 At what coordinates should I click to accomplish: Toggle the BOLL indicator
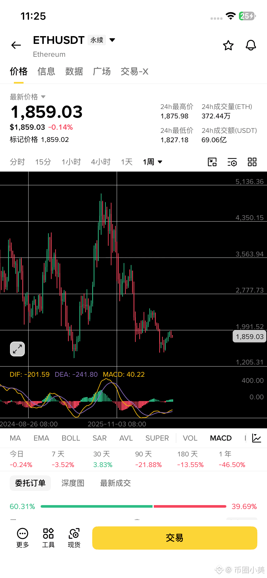click(x=71, y=438)
